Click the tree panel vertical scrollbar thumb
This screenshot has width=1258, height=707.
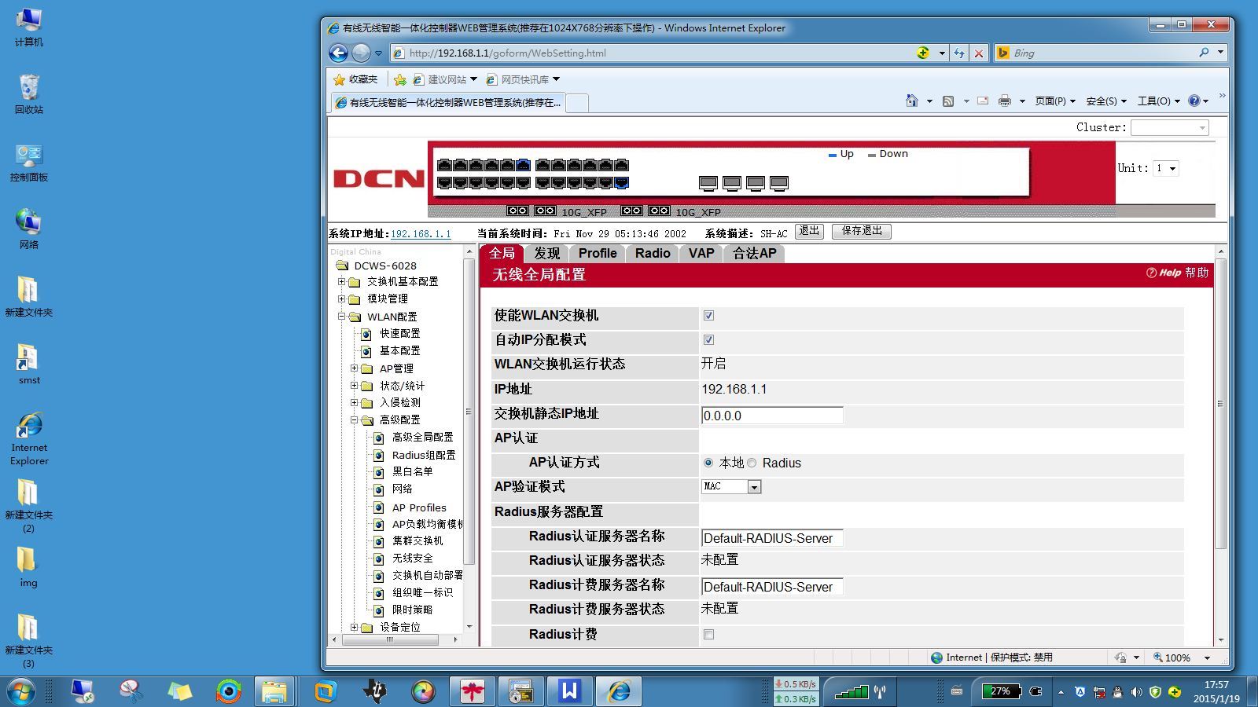click(469, 412)
